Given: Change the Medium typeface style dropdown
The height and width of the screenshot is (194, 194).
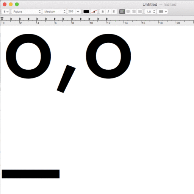Looking at the screenshot, I should tap(54, 12).
